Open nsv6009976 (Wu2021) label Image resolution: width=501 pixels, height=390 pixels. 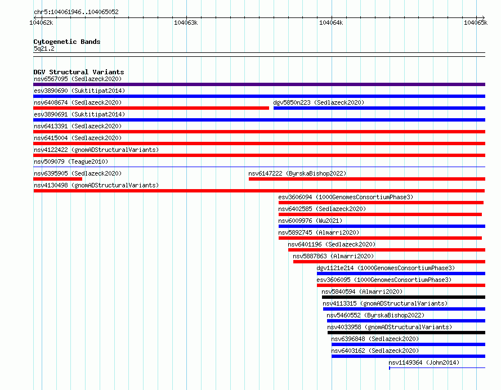310,221
